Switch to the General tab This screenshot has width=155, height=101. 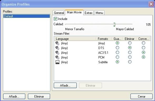coord(59,13)
